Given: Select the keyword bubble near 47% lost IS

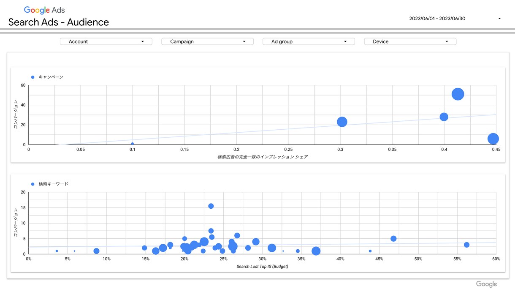Looking at the screenshot, I should pyautogui.click(x=393, y=239).
